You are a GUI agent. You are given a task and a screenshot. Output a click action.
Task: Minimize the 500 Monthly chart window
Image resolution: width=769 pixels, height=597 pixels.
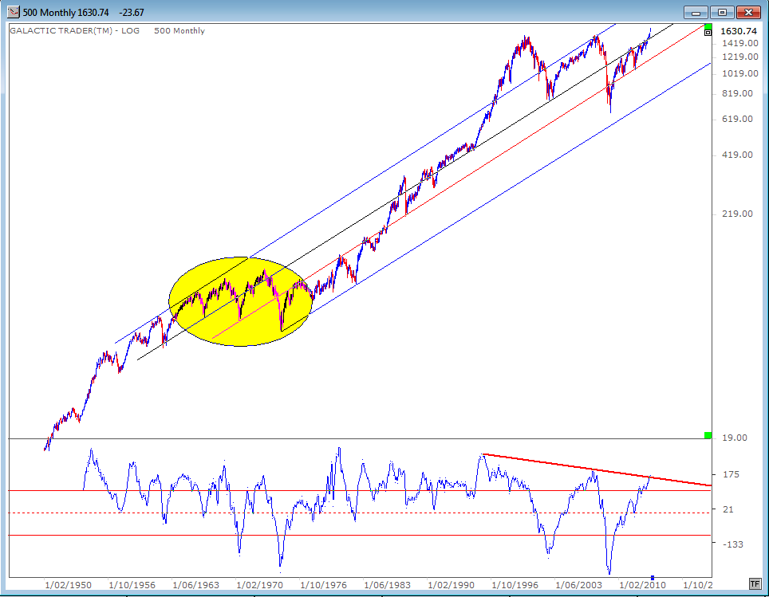coord(696,12)
